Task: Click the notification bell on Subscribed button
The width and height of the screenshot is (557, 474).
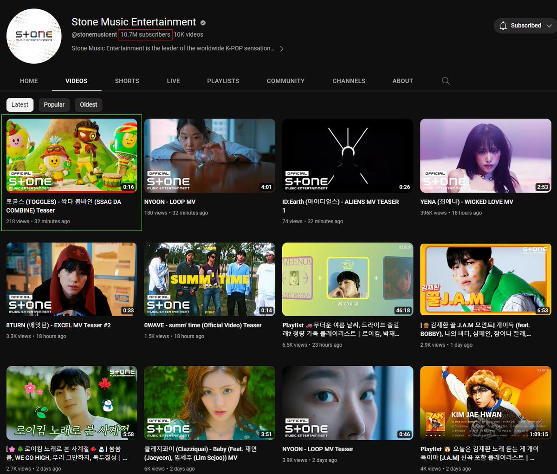Action: (503, 26)
